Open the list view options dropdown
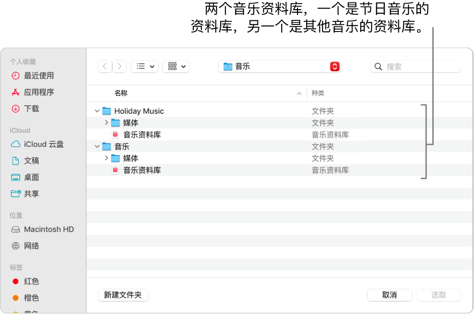The image size is (475, 314). click(x=144, y=66)
